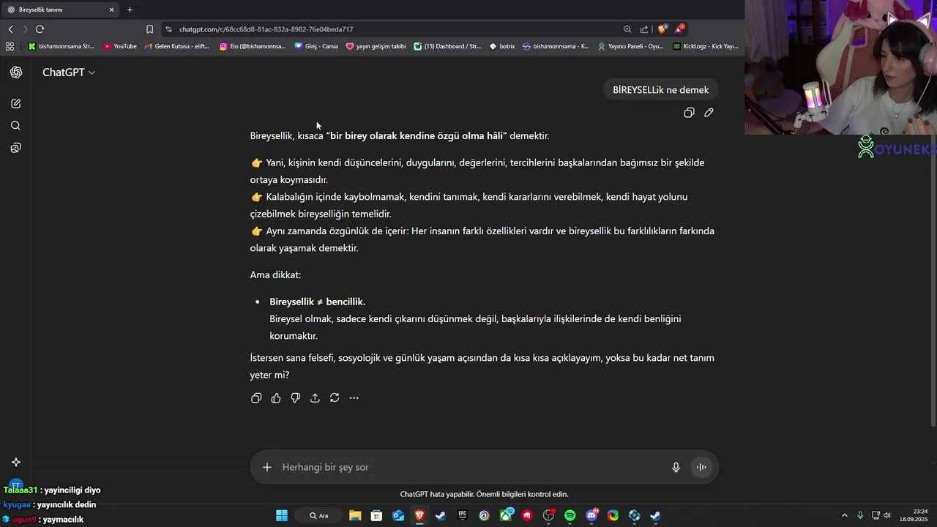Bookmark this page icon in address bar
This screenshot has height=527, width=937.
coord(149,29)
